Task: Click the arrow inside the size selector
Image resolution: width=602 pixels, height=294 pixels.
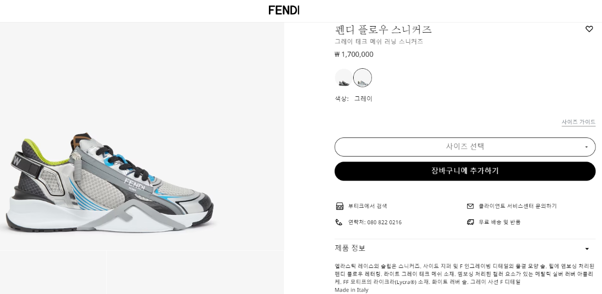Action: point(586,147)
